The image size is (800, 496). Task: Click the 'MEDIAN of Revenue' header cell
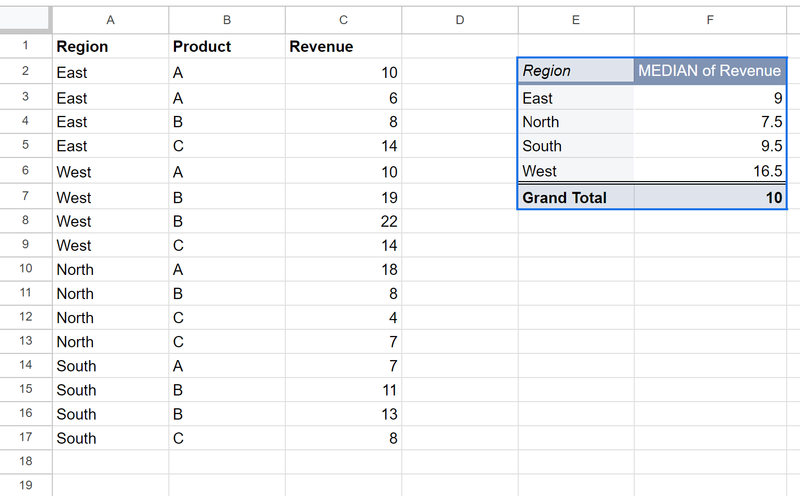point(710,71)
